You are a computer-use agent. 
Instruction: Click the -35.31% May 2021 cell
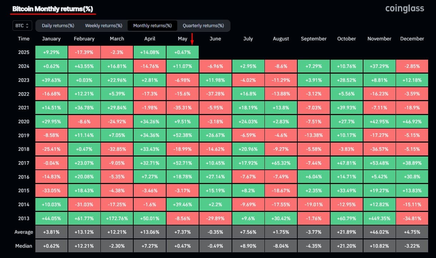(183, 108)
